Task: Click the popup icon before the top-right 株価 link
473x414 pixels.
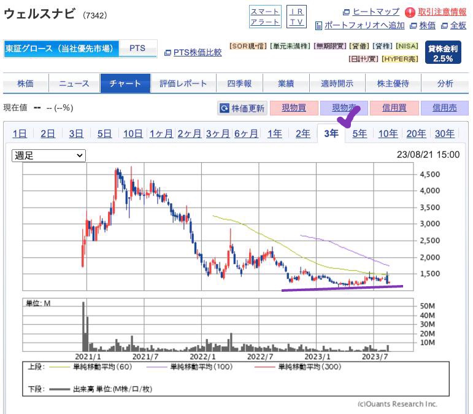Action: [413, 26]
